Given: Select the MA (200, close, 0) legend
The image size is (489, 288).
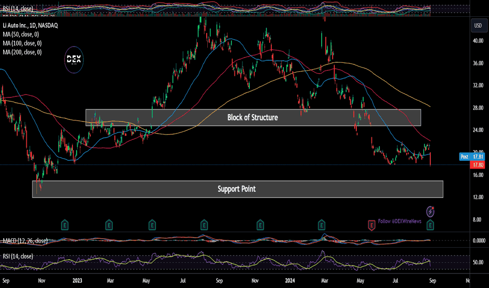Looking at the screenshot, I should [22, 52].
